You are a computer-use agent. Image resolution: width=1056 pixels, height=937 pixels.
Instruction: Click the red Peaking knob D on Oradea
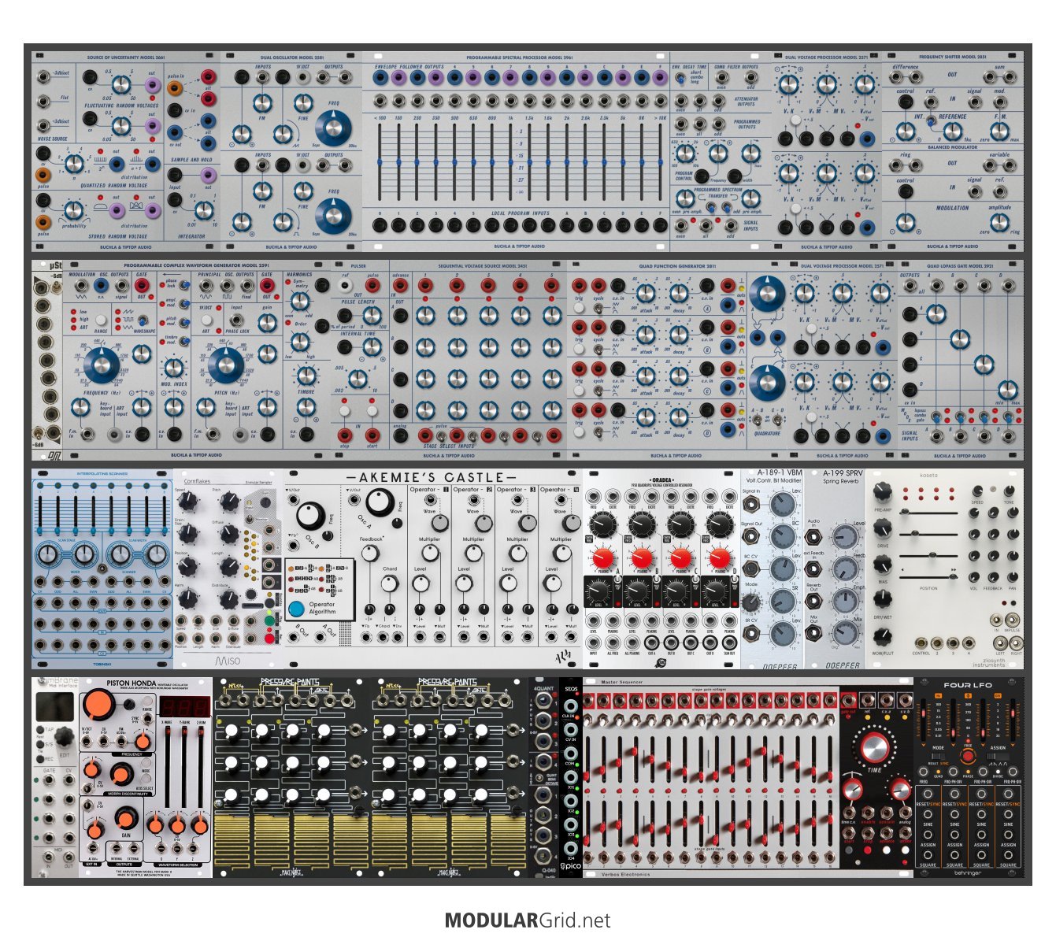pos(720,557)
